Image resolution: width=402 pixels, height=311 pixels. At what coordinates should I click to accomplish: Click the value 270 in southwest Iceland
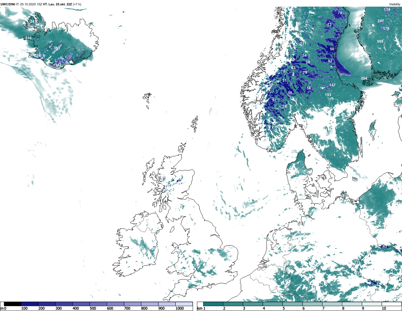37,56
